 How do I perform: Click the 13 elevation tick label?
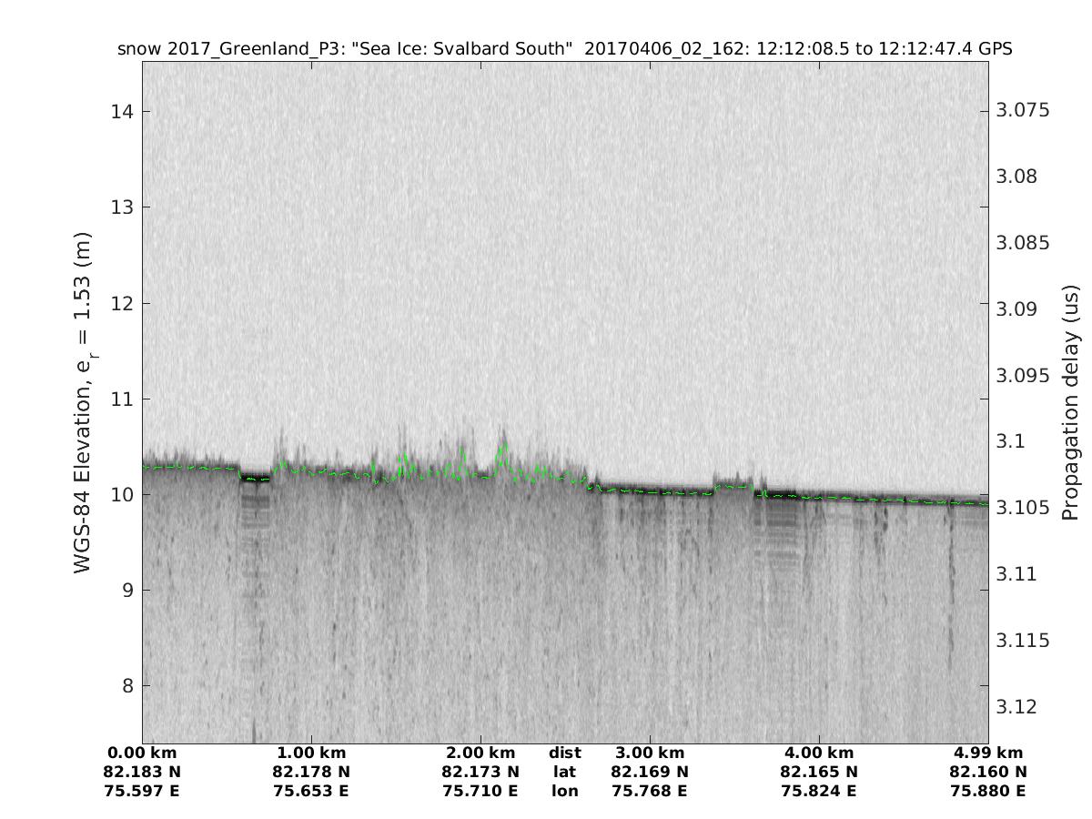coord(121,207)
